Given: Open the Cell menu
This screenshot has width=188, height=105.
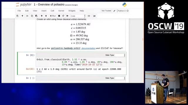Looking at the screenshot, I should click(x=52, y=11).
